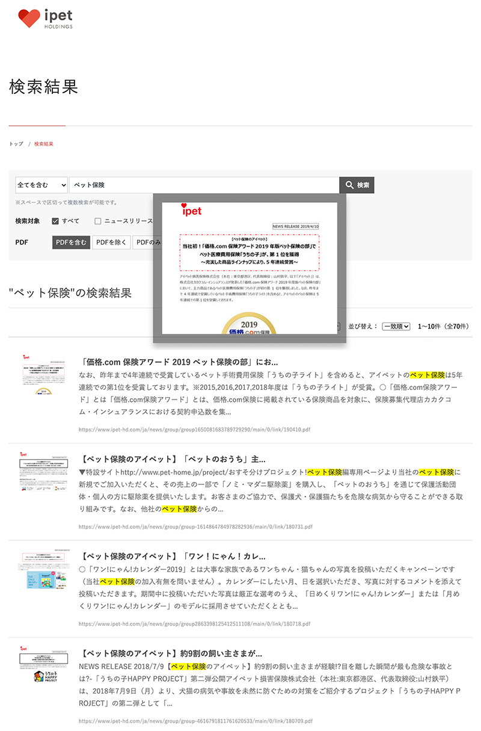Go to トップ breadcrumb link
Viewport: 481px width, 731px height.
point(16,144)
